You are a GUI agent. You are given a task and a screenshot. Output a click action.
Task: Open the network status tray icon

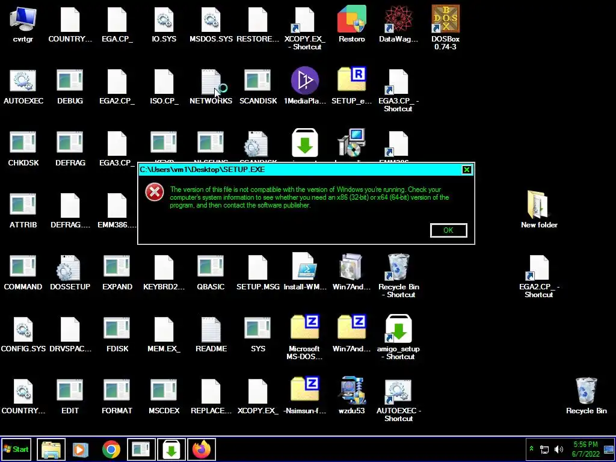pos(544,449)
